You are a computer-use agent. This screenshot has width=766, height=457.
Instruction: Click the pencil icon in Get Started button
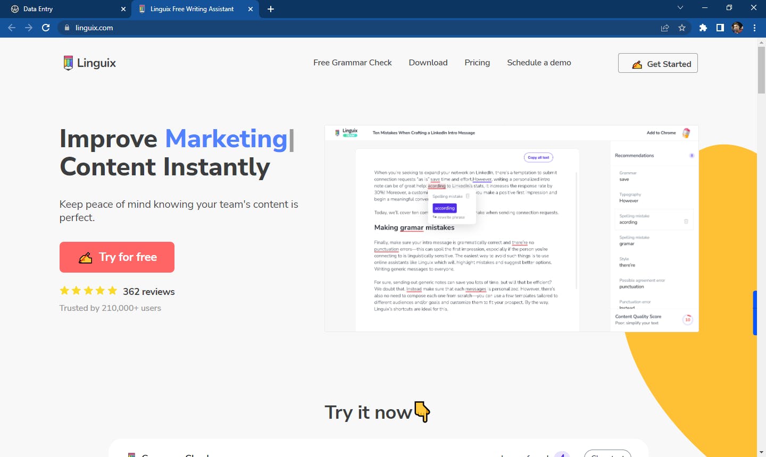[637, 64]
